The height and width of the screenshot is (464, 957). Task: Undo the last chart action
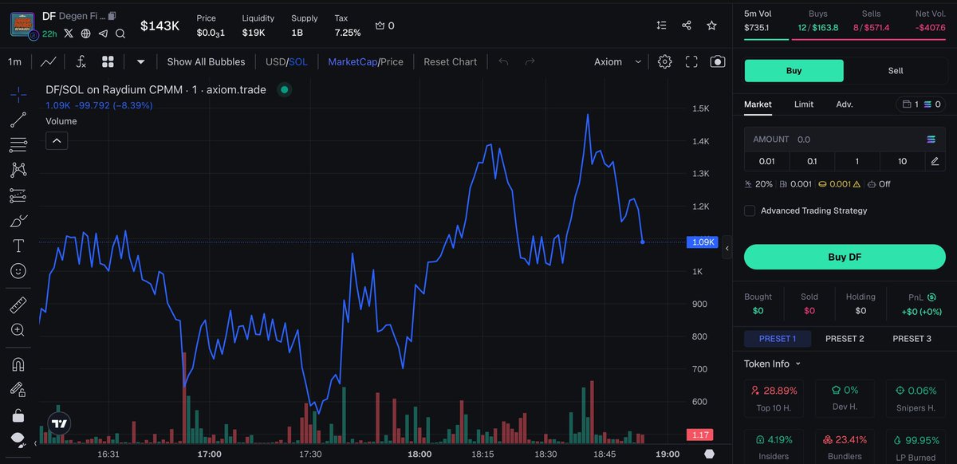point(503,61)
